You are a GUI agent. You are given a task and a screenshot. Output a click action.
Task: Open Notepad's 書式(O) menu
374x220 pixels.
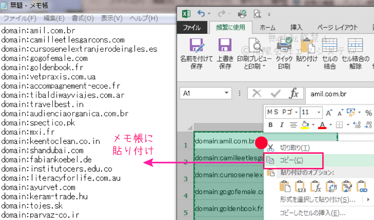pyautogui.click(x=83, y=18)
